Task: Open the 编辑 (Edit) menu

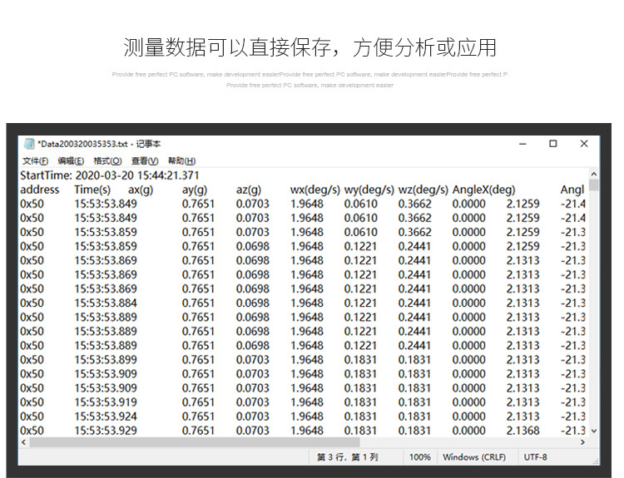Action: point(71,160)
